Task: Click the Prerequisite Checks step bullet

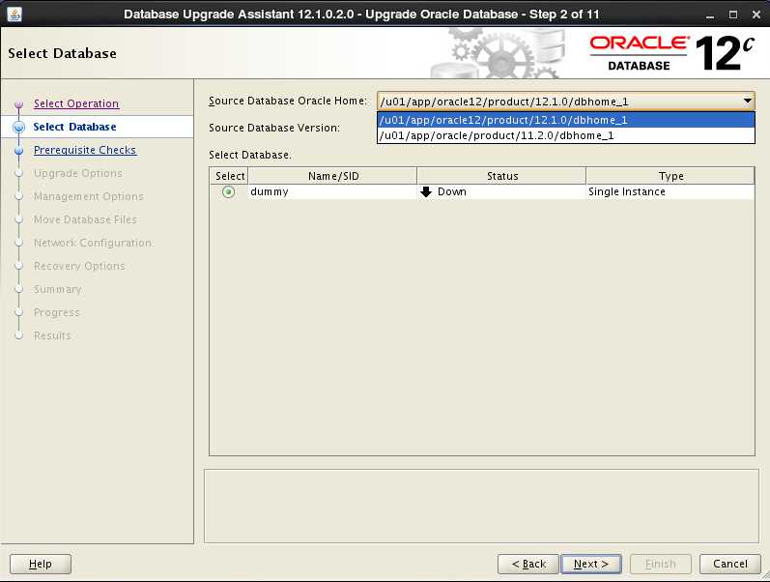Action: click(18, 151)
